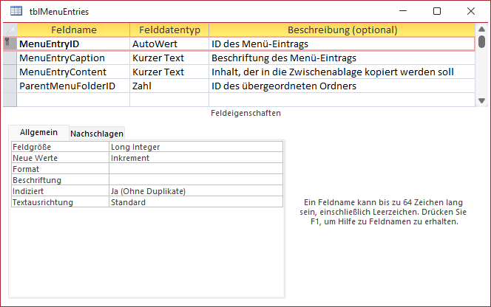This screenshot has height=307, width=491.
Task: Click the Indiziert property value field
Action: click(x=195, y=191)
